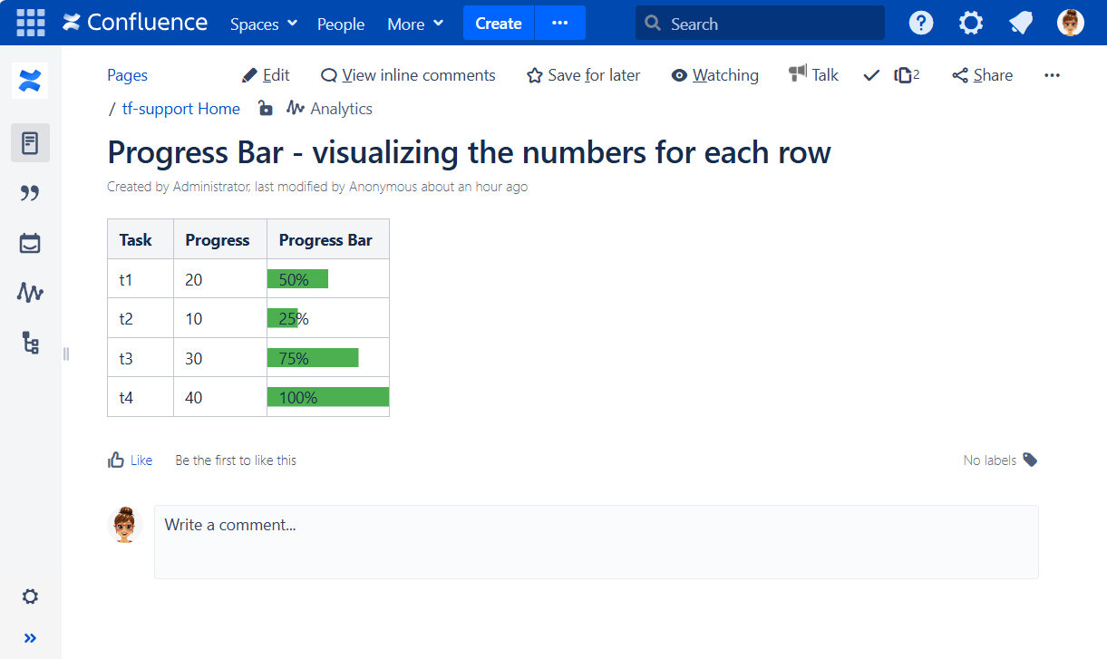
Task: Expand the sidebar with double chevron
Action: click(30, 638)
